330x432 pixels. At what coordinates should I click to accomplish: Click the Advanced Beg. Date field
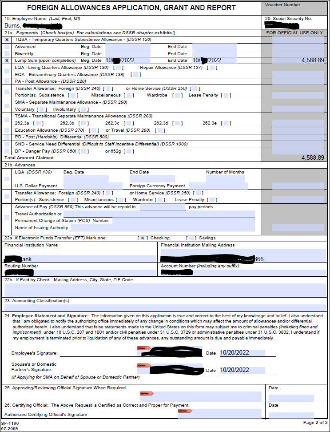tap(128, 47)
